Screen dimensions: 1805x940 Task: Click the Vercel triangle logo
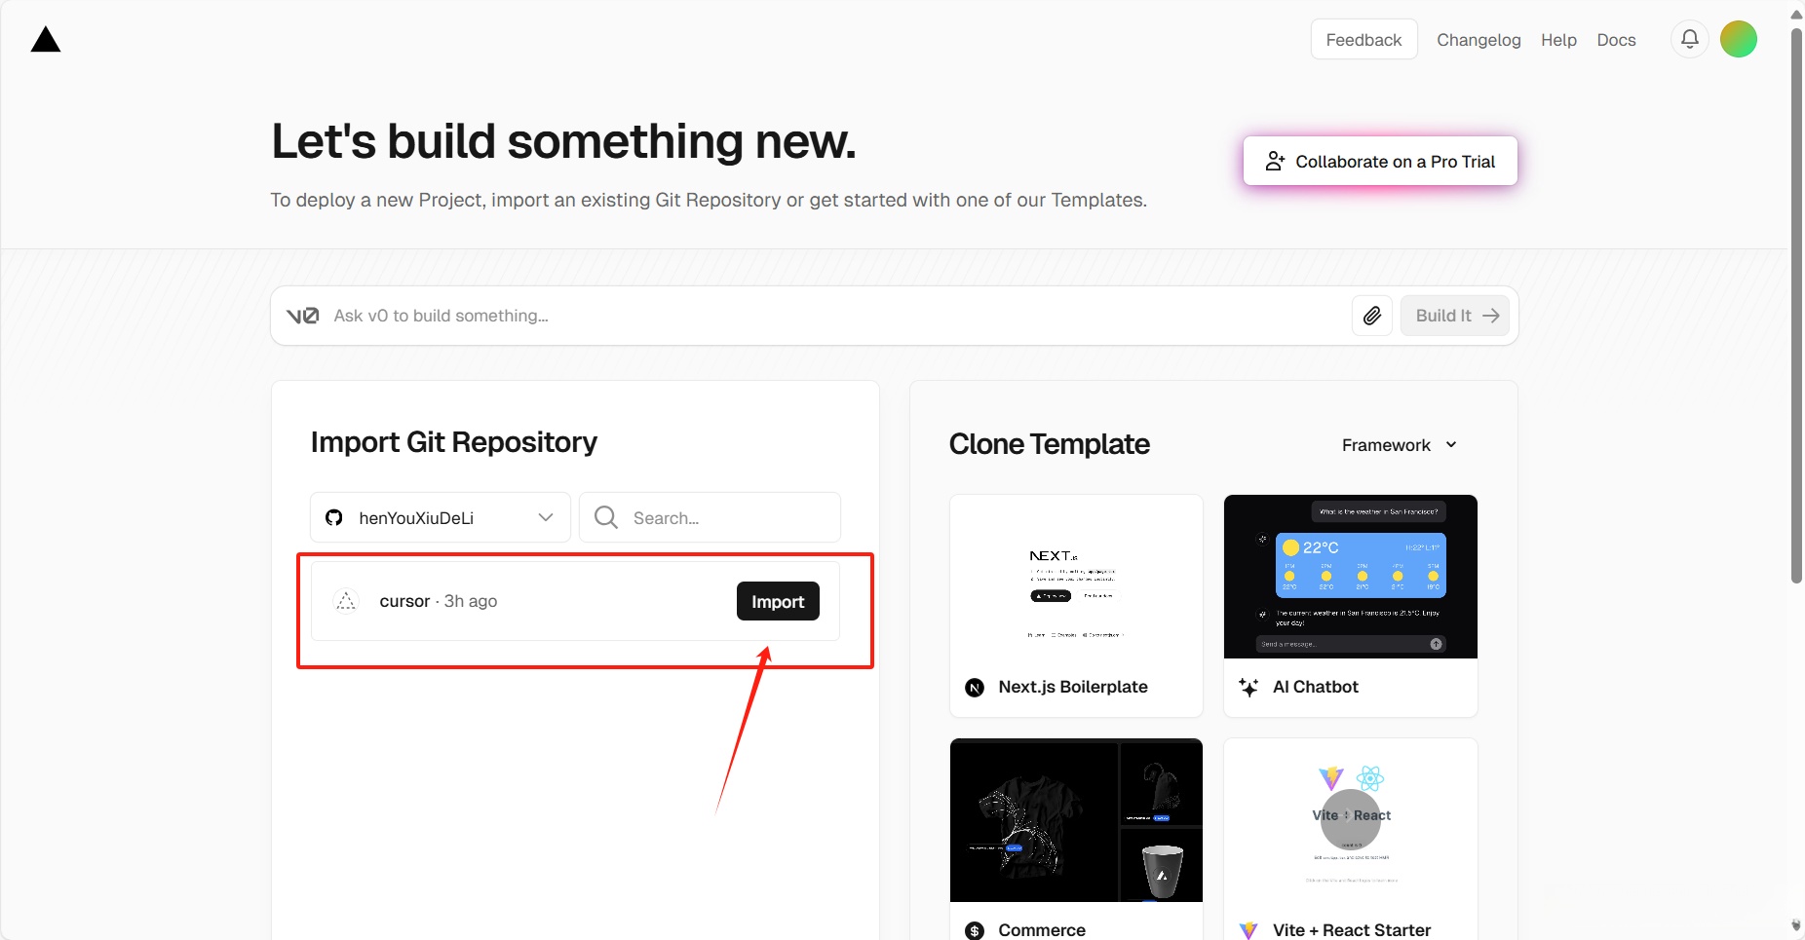(46, 40)
